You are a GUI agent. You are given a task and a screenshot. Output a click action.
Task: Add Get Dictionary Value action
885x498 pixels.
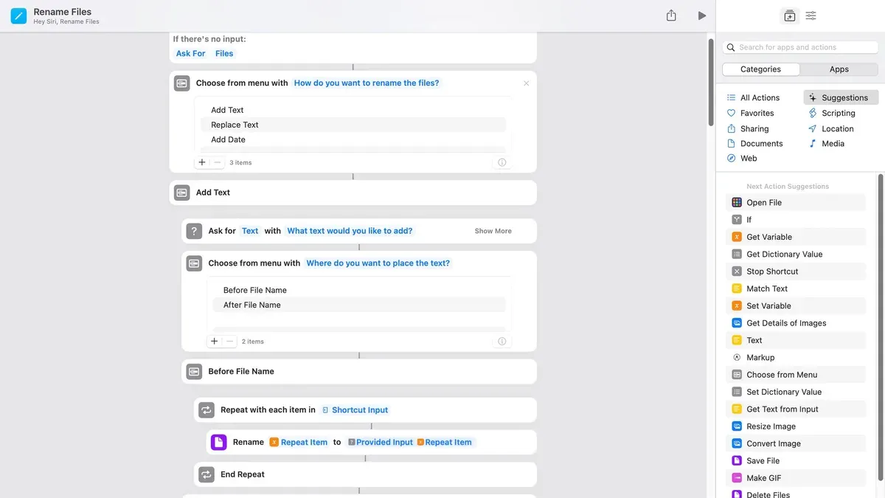(796, 254)
